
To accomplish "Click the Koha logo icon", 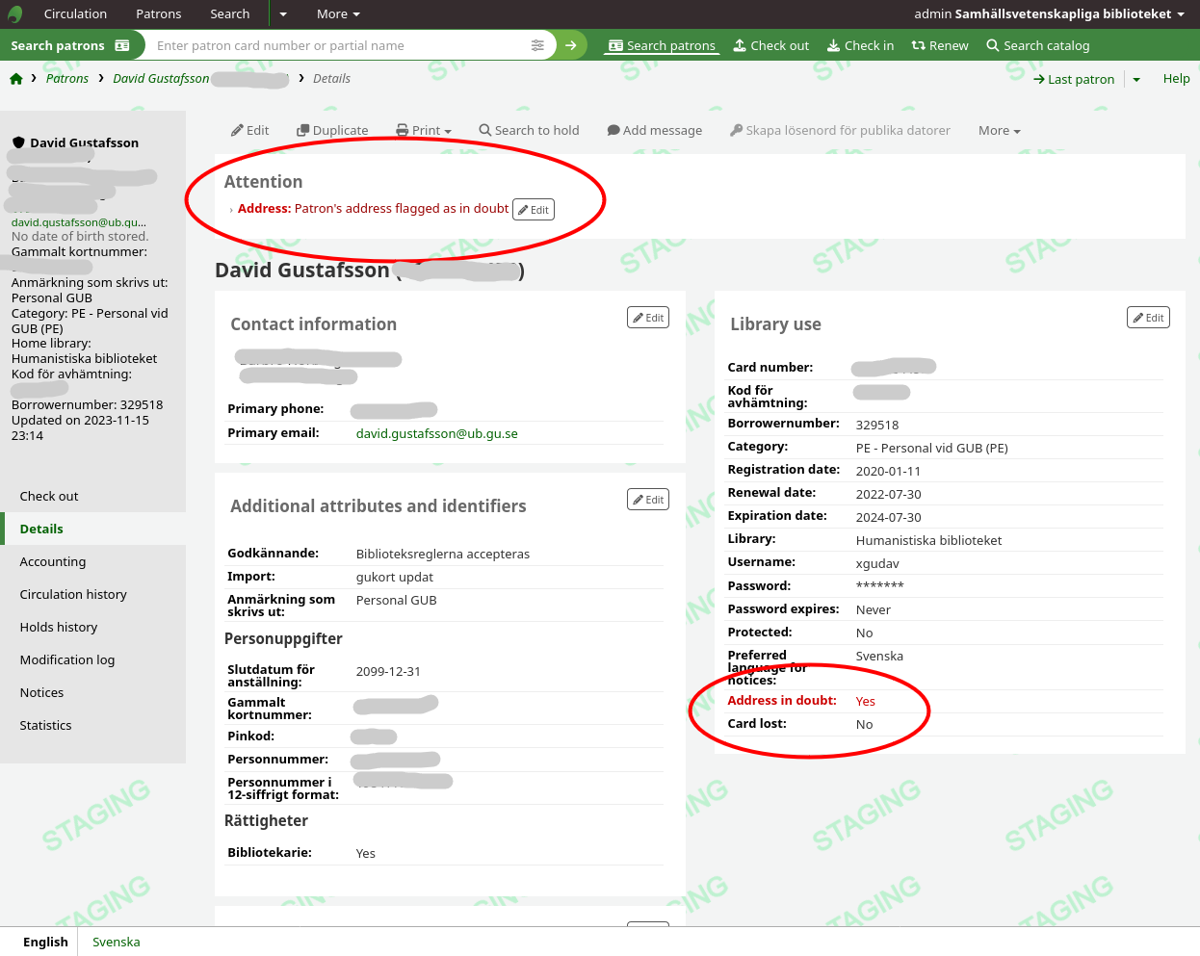I will 14,14.
